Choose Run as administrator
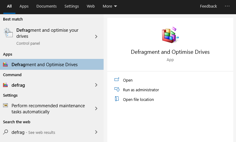Screen dimensions: 236x142 click(x=141, y=90)
